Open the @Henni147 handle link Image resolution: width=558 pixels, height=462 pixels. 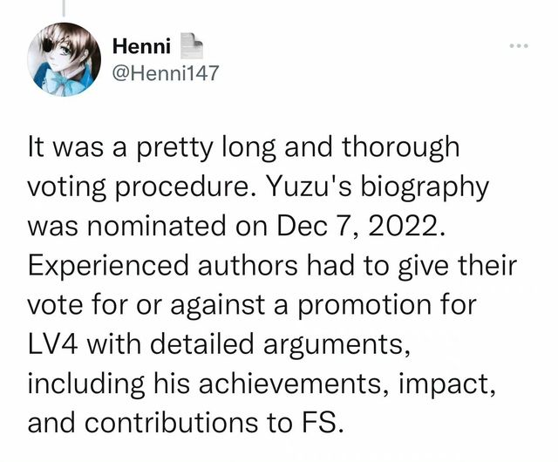[x=165, y=73]
